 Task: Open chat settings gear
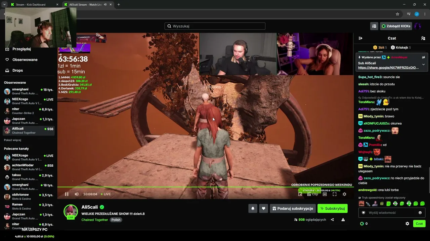tap(407, 224)
